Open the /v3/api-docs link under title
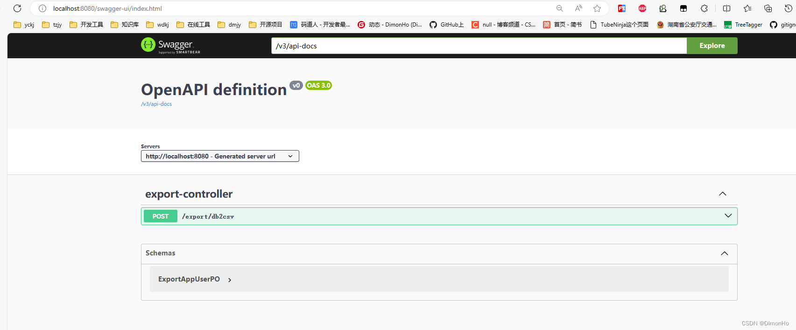796x330 pixels. click(156, 104)
